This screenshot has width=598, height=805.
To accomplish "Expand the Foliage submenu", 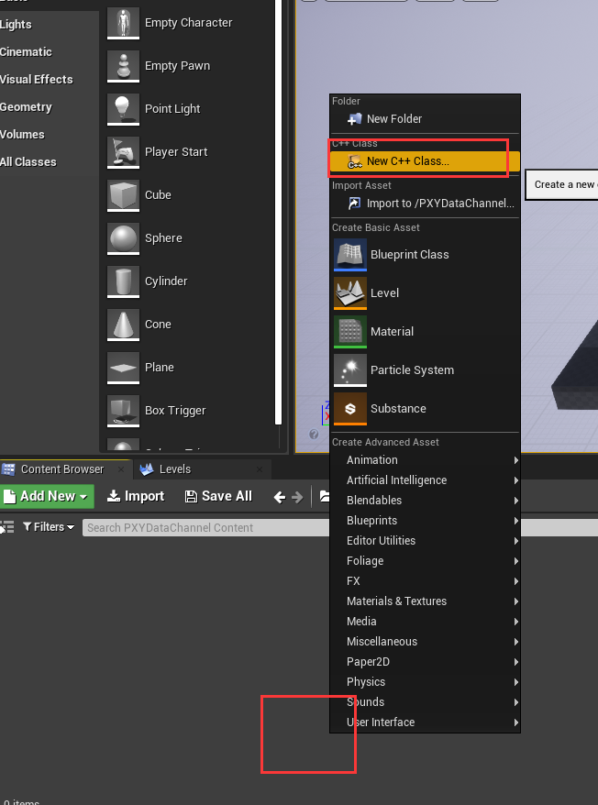I will (x=425, y=561).
